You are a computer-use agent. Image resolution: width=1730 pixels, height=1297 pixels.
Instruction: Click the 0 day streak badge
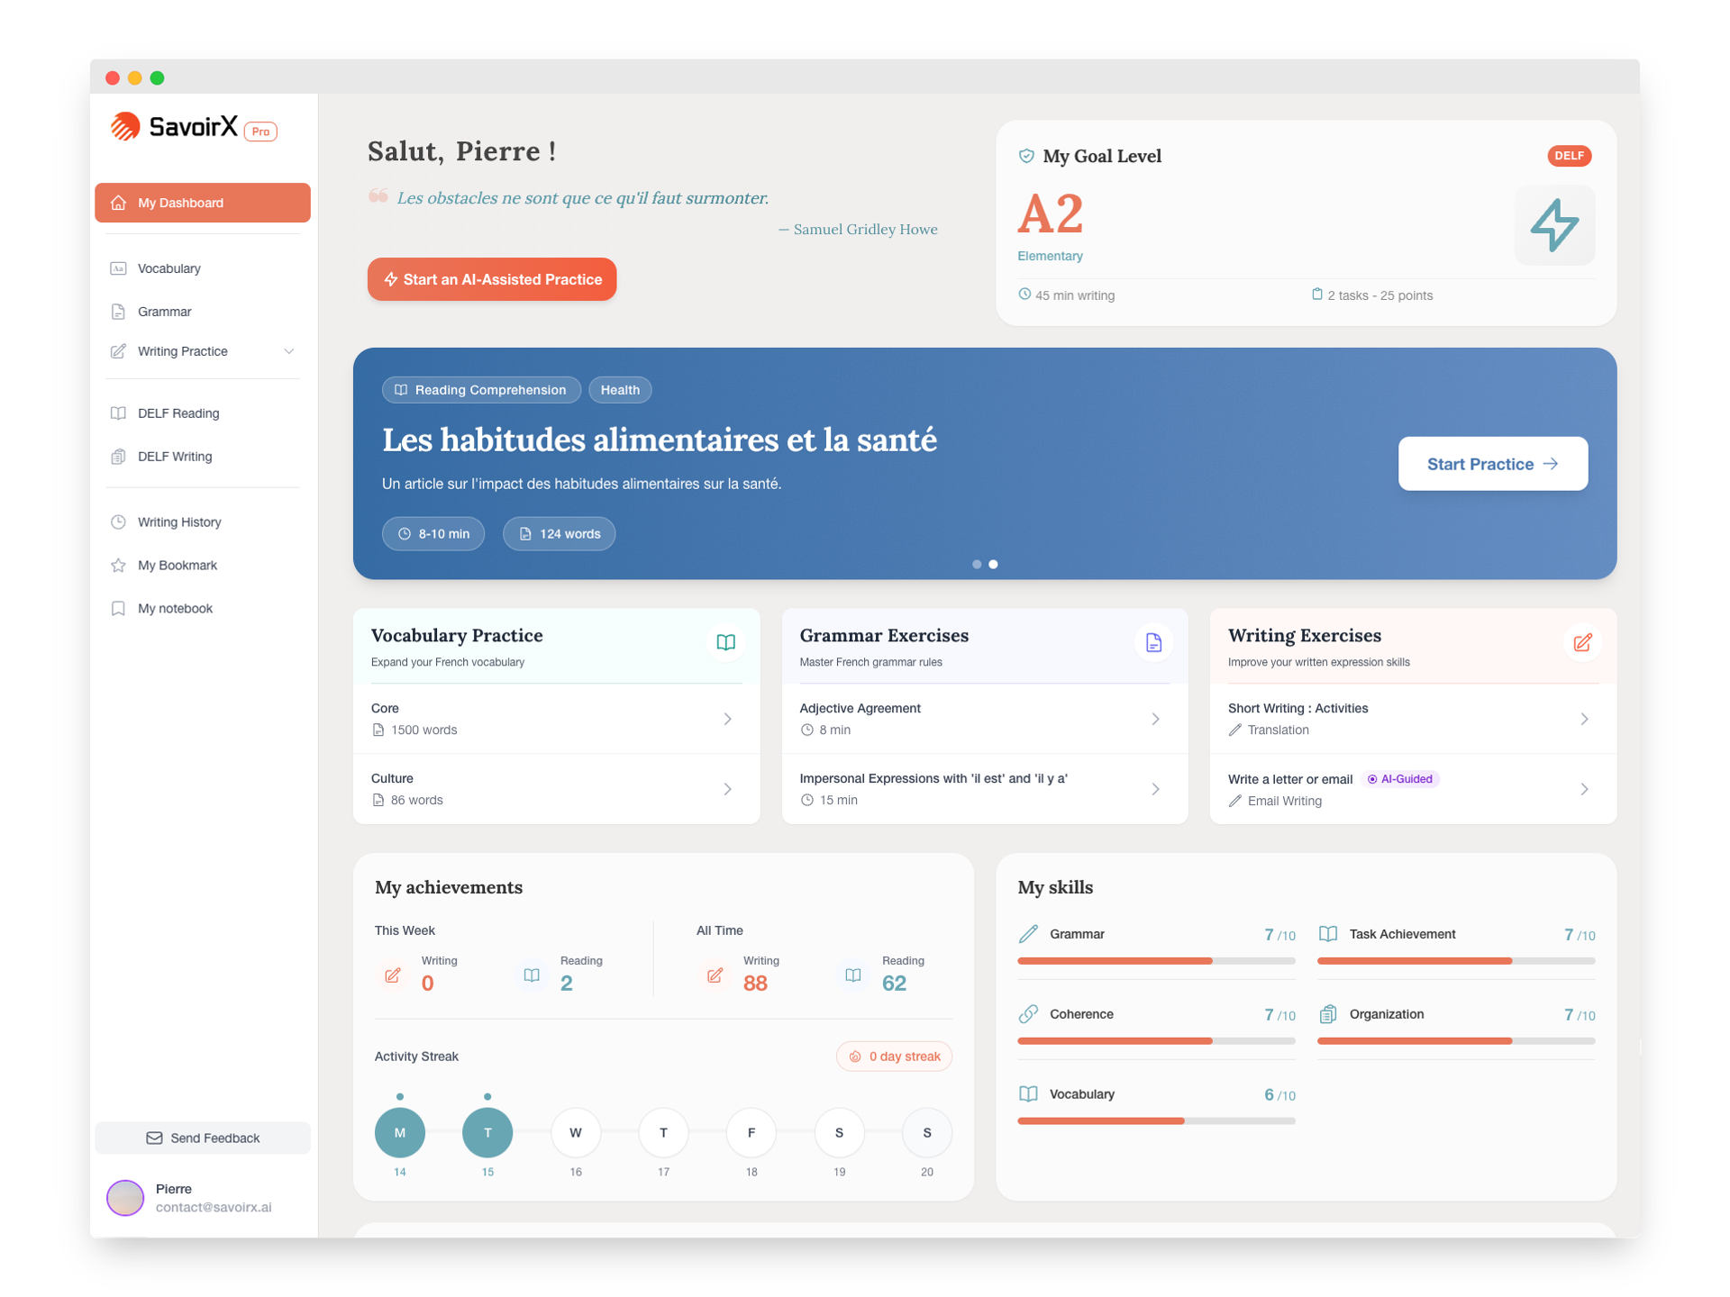pos(895,1057)
